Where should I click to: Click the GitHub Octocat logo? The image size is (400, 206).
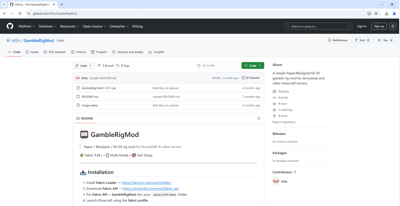pyautogui.click(x=10, y=26)
